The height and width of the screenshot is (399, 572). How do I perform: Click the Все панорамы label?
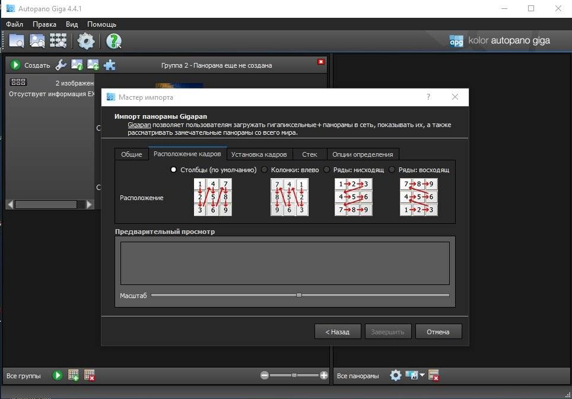click(x=358, y=376)
